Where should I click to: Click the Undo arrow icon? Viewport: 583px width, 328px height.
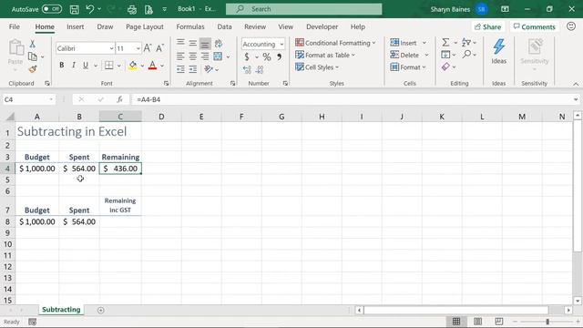click(90, 9)
